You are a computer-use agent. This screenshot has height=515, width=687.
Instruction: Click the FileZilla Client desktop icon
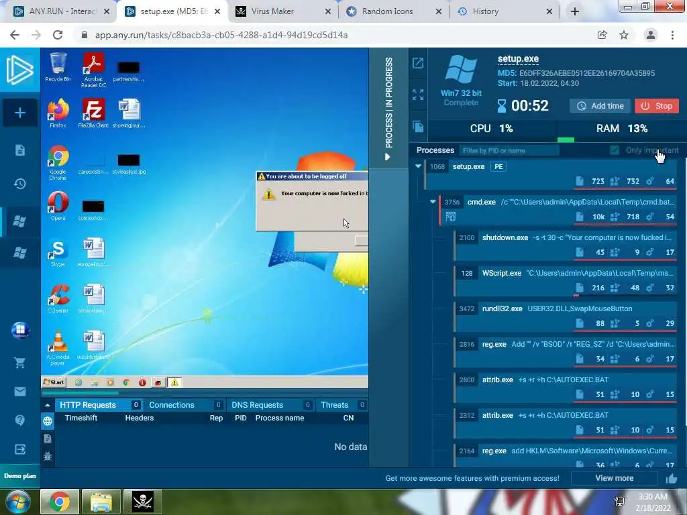pyautogui.click(x=93, y=113)
